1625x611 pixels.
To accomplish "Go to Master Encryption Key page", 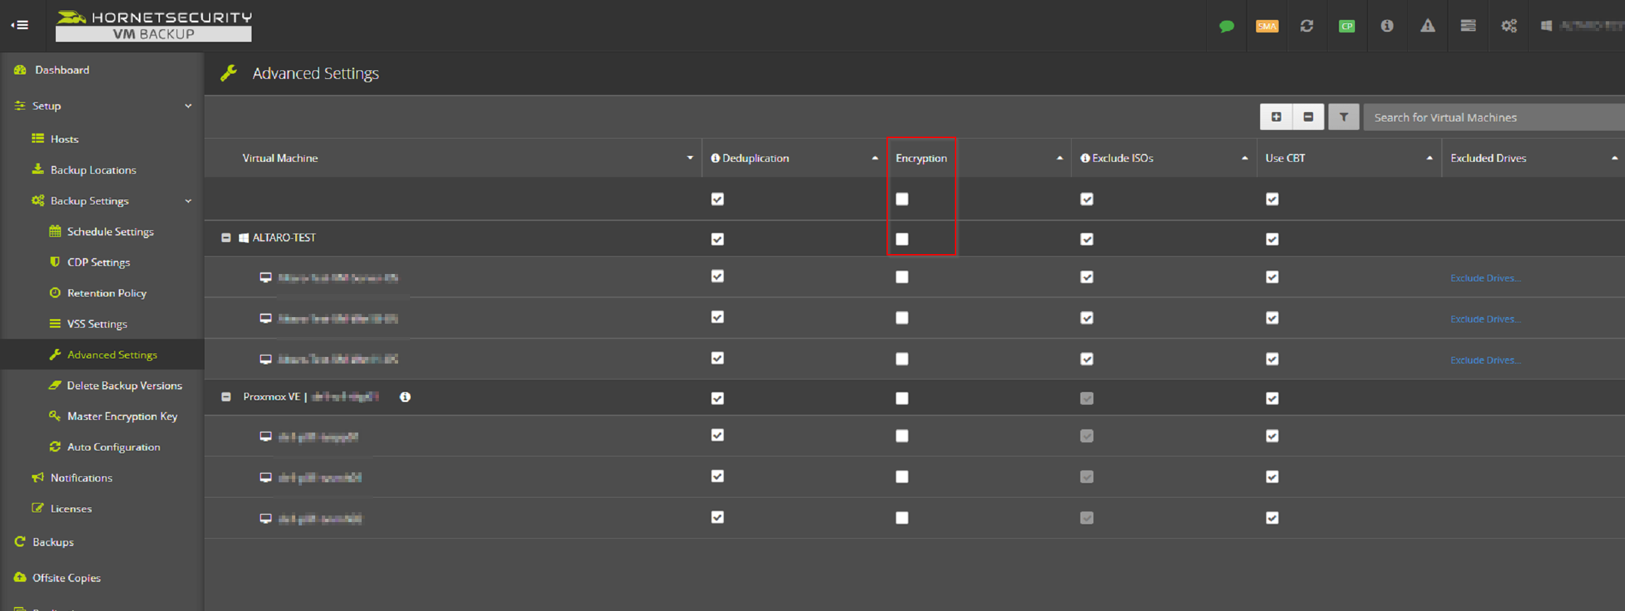I will (122, 416).
